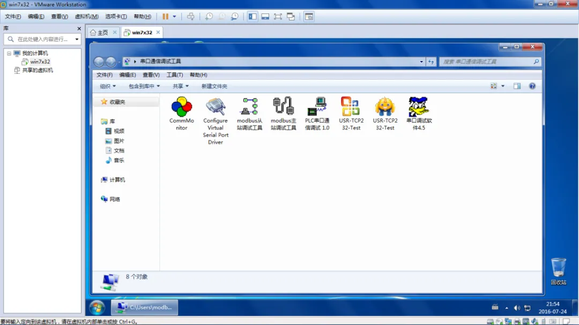This screenshot has width=579, height=325.
Task: Open the 包含到库中 dropdown
Action: (144, 86)
